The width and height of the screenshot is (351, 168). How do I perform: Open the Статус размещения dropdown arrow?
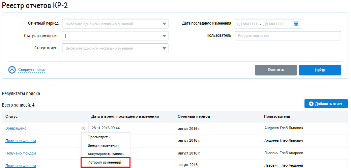pyautogui.click(x=164, y=36)
